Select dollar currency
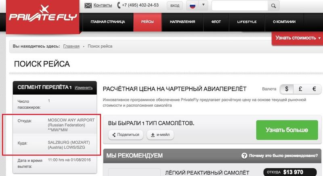Screen dimensions: 323x176 pos(287,89)
